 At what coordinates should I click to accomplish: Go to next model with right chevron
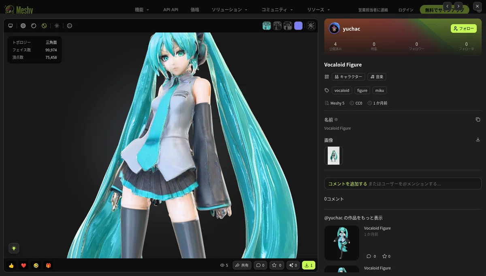(458, 6)
